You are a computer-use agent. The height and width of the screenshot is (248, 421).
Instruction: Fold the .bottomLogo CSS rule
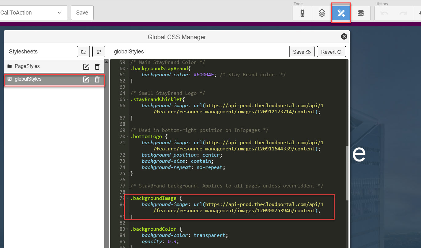pos(127,137)
